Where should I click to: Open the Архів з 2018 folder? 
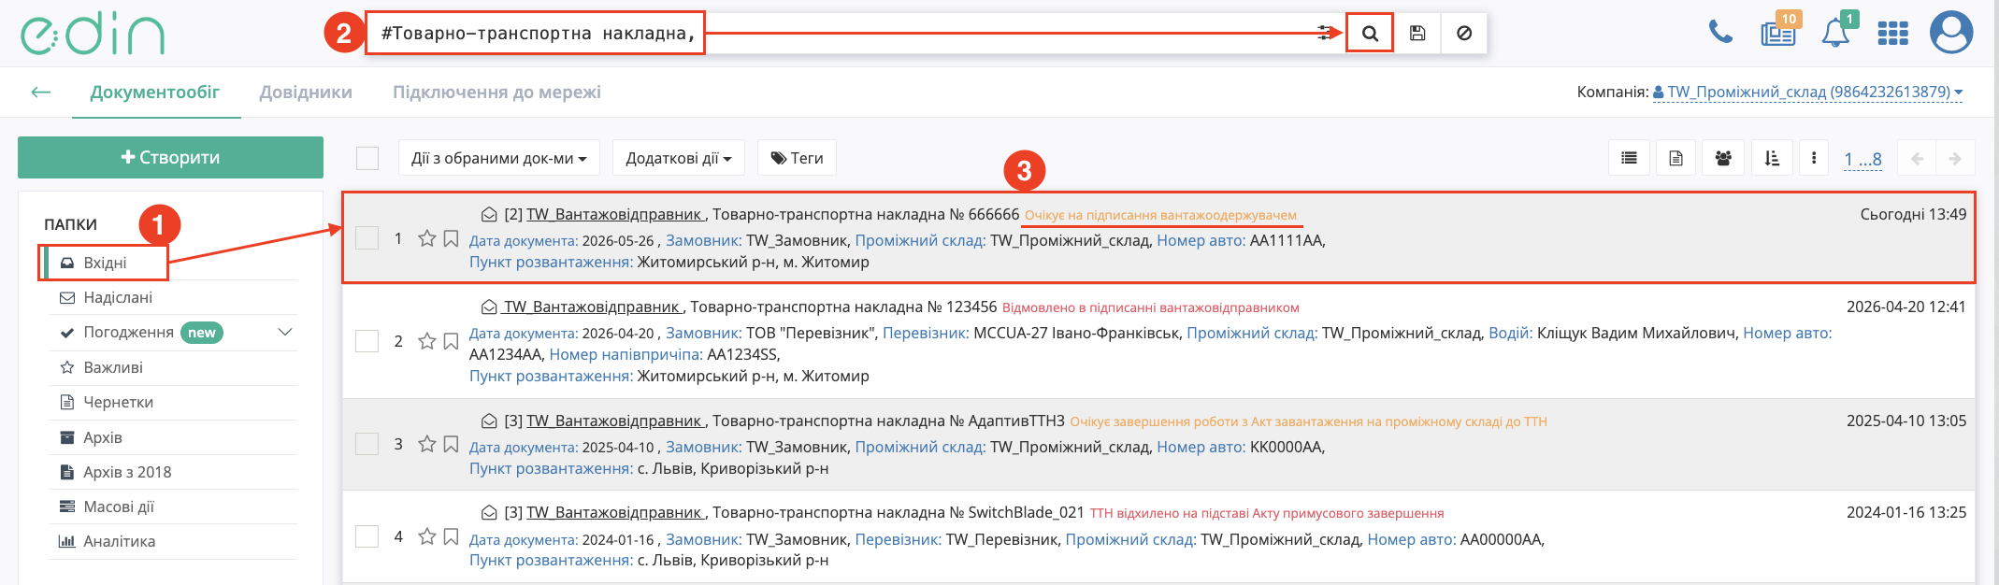pyautogui.click(x=127, y=472)
